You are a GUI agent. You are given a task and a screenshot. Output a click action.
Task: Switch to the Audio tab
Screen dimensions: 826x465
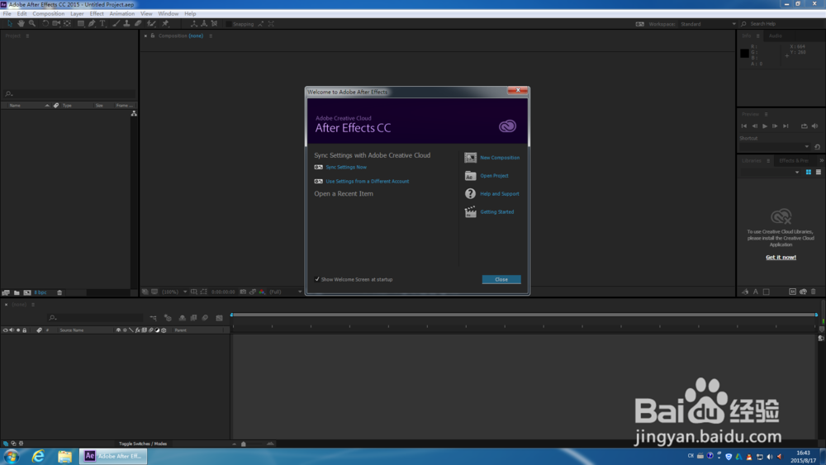[775, 36]
